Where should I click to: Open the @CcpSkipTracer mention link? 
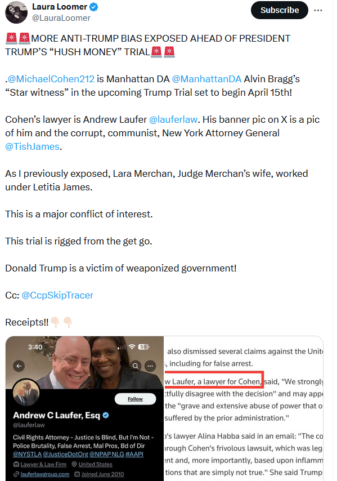(x=57, y=295)
